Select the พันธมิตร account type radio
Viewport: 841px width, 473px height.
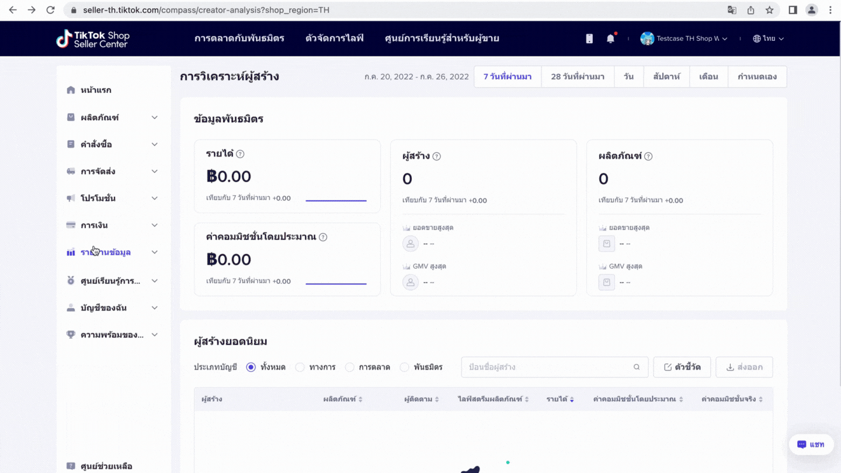pyautogui.click(x=405, y=367)
